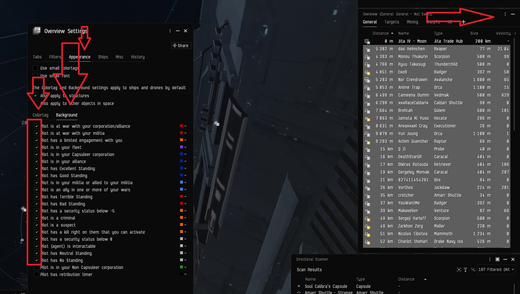
Task: Click the capsule icon beside Soul Calibra's Capsule
Action: [299, 286]
